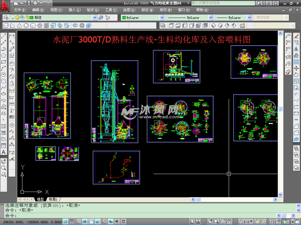Select the Box solid tool
The image size is (301, 225).
6,26
